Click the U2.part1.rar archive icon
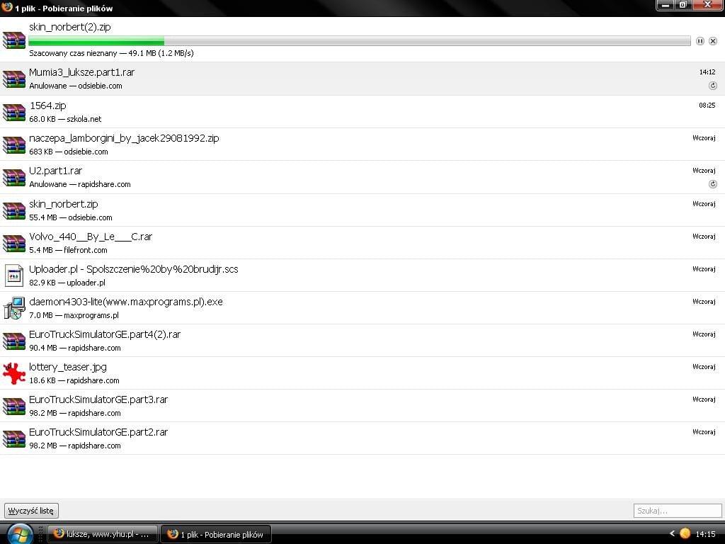 [14, 177]
